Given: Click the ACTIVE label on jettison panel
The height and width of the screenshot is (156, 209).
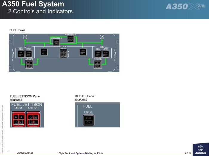Looking at the screenshot, I should 33,108.
